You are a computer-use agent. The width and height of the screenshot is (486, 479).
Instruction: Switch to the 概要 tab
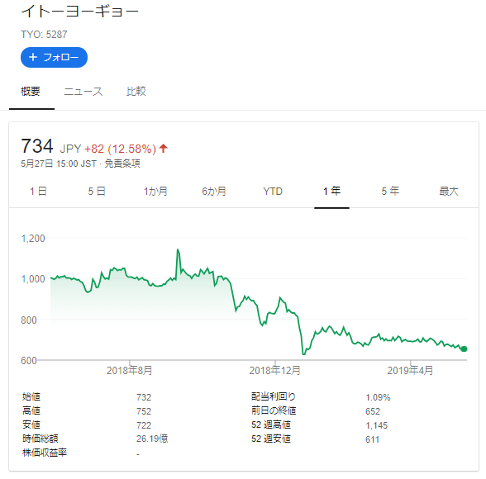tap(31, 92)
